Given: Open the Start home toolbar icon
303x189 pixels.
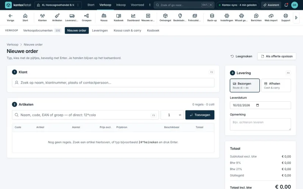Looking at the screenshot, I should coord(25,17).
